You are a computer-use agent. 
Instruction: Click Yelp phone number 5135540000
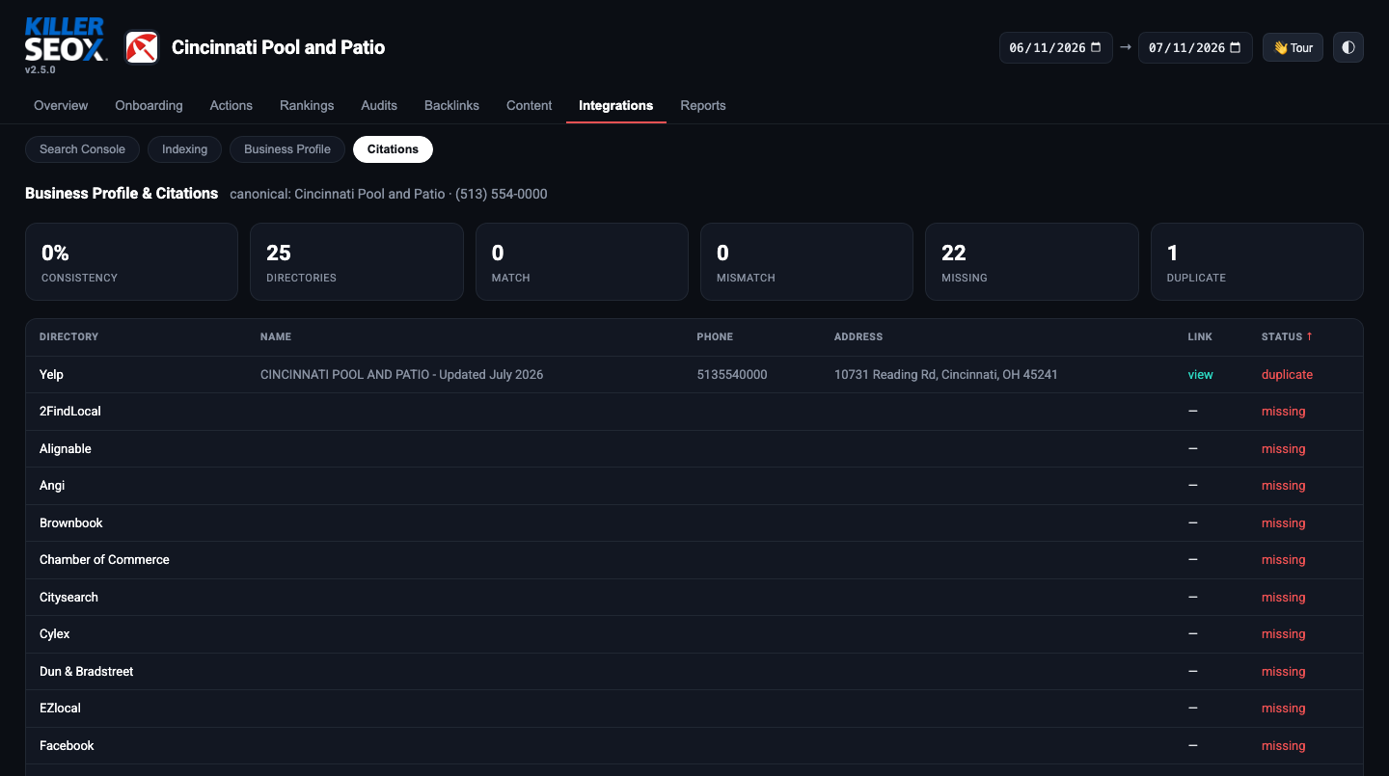[732, 374]
